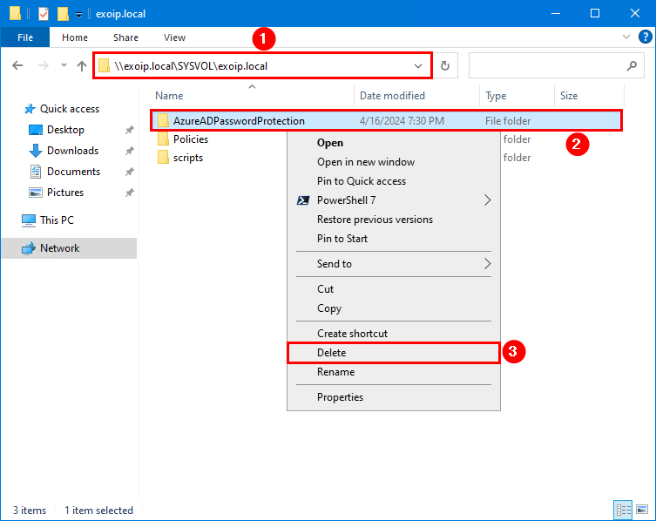Switch to details view in status bar

point(624,511)
